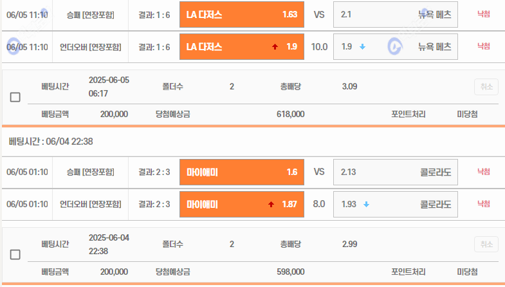Click the 8.0 over/under line value
This screenshot has height=287, width=505.
[x=319, y=205]
